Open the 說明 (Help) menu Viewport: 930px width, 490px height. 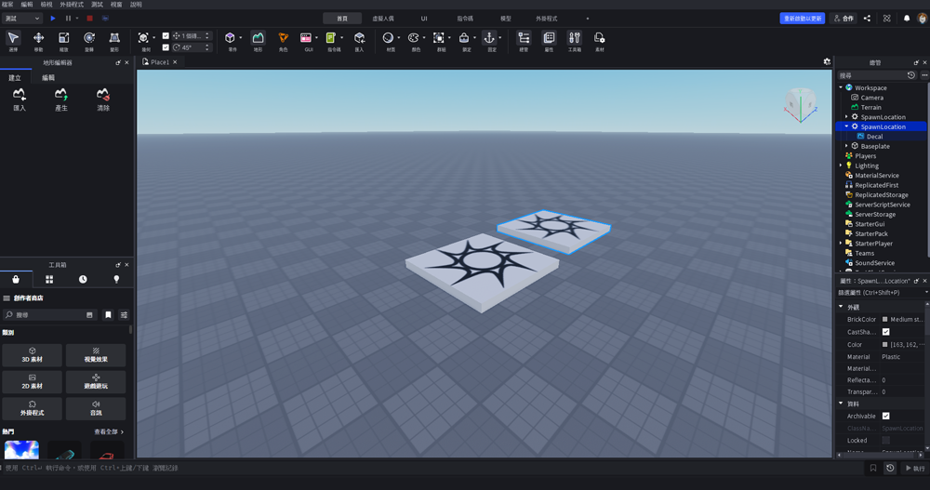[x=136, y=4]
